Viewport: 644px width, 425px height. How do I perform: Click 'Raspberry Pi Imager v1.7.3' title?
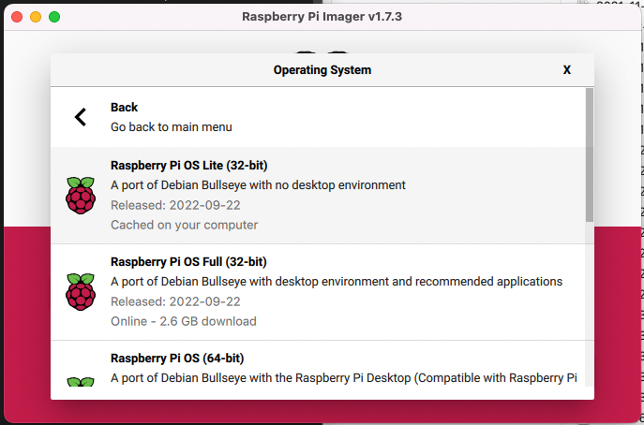(x=322, y=17)
